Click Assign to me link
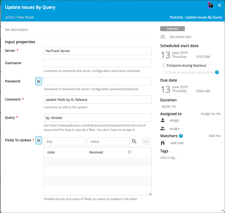The width and height of the screenshot is (225, 213). pos(211,114)
